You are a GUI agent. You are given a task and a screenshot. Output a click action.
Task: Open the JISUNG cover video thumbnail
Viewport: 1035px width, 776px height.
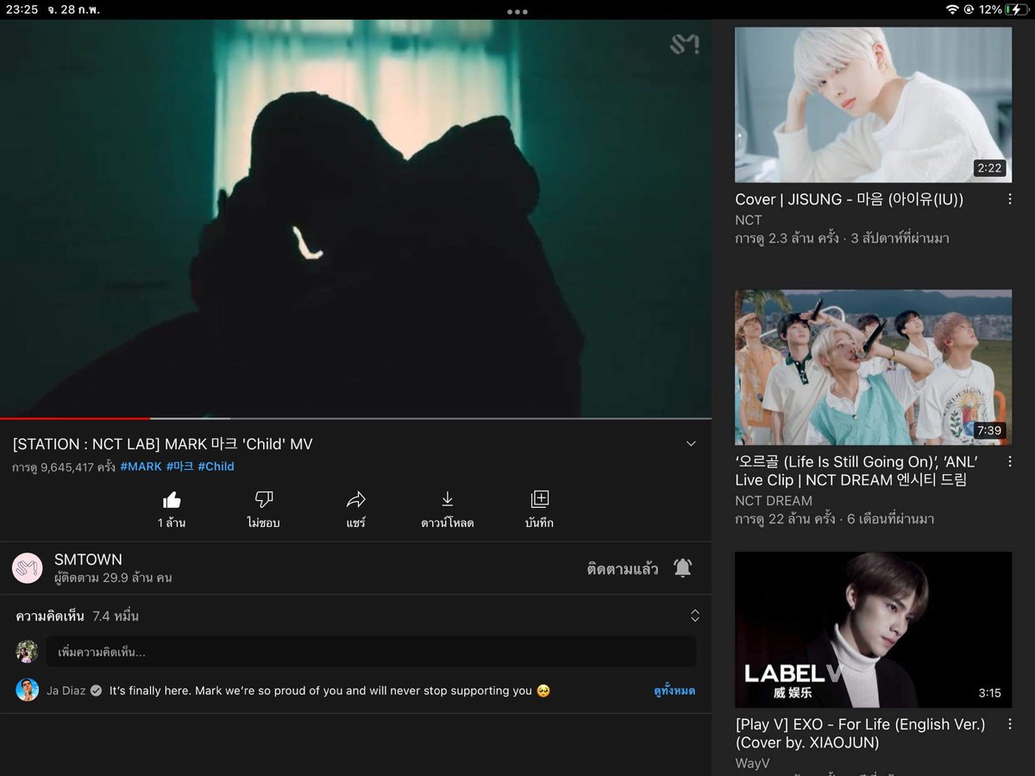[x=873, y=104]
